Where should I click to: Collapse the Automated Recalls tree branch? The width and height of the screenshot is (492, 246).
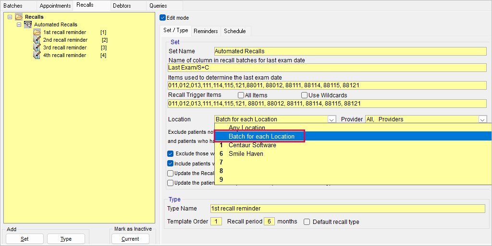(x=19, y=24)
